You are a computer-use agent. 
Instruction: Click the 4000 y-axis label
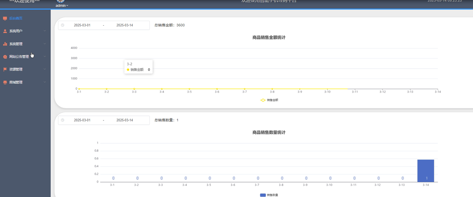click(74, 48)
